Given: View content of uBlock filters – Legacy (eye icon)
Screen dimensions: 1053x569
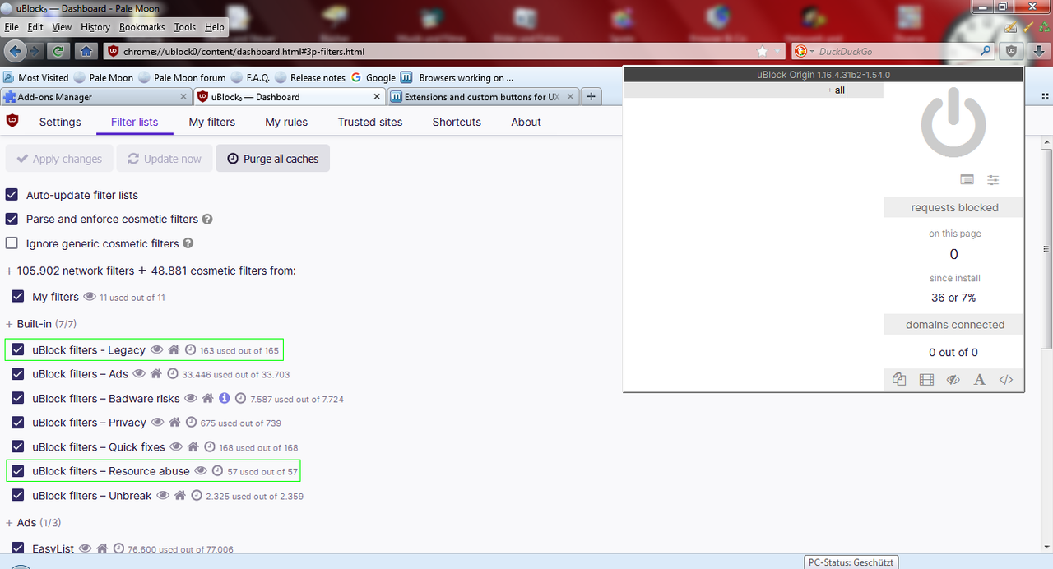Looking at the screenshot, I should tap(156, 349).
